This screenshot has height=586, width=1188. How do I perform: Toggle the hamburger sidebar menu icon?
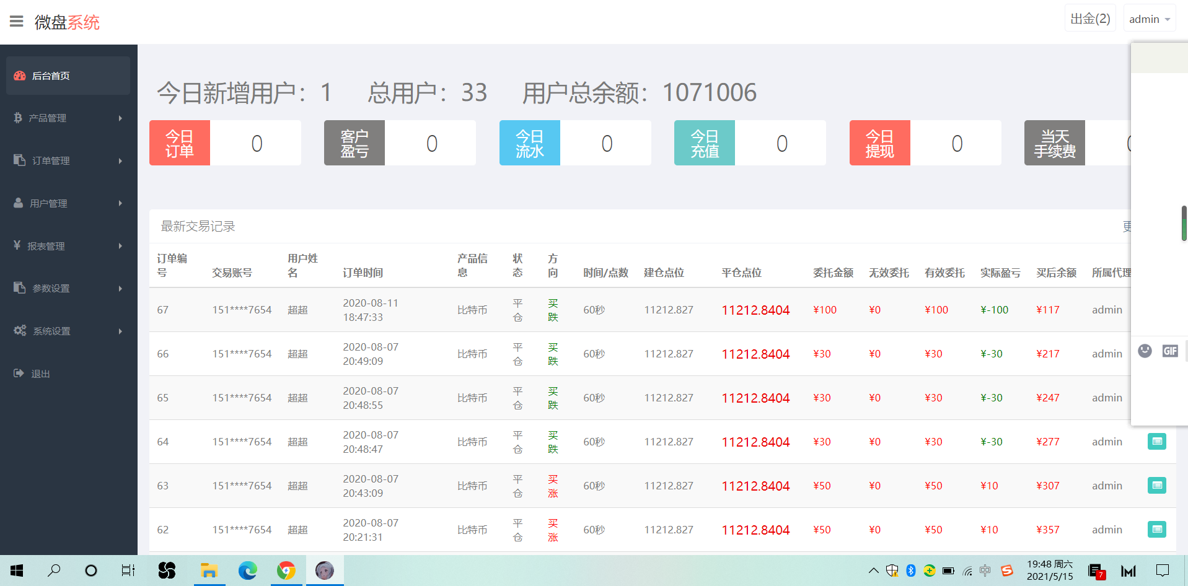tap(17, 22)
